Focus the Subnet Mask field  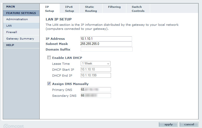106,44
